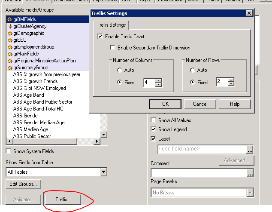Viewport: 272px width, 212px height.
Task: Enable Secondary Trellis Dimension checkbox
Action: pos(112,48)
